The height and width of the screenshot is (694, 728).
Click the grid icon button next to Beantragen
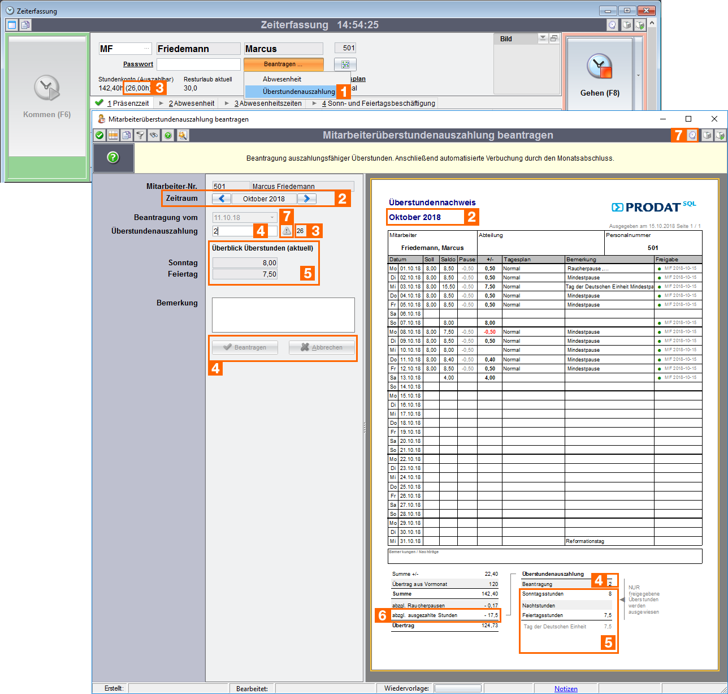(345, 64)
